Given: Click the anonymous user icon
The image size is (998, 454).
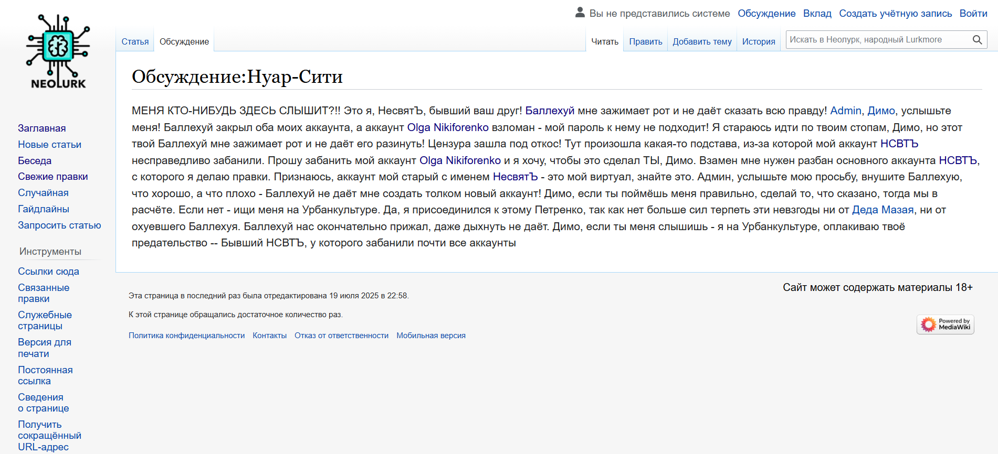Looking at the screenshot, I should tap(580, 13).
